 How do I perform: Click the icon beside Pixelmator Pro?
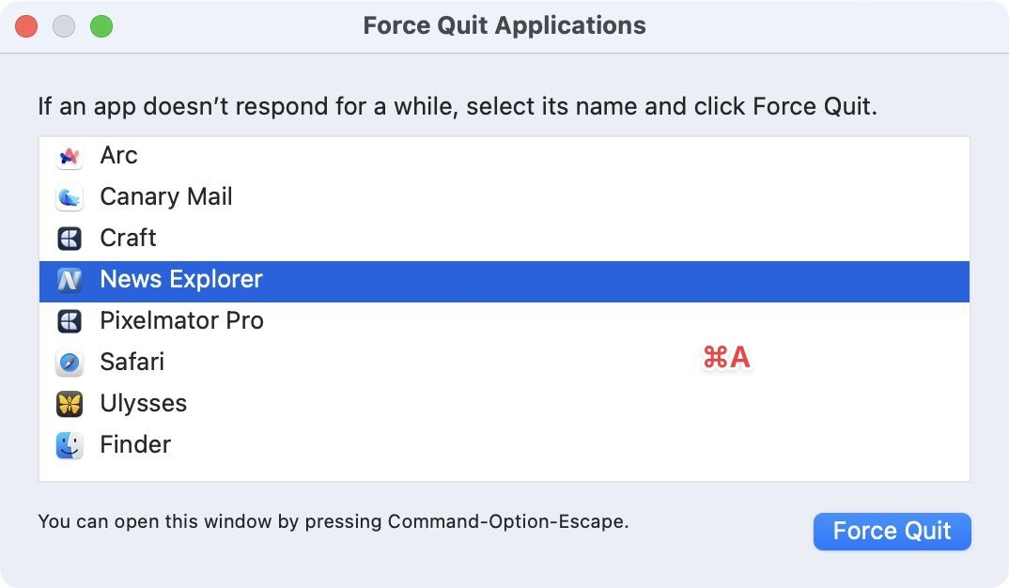(70, 321)
